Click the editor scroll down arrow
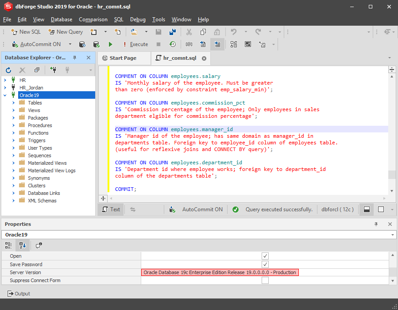Image resolution: width=398 pixels, height=310 pixels. 392,191
